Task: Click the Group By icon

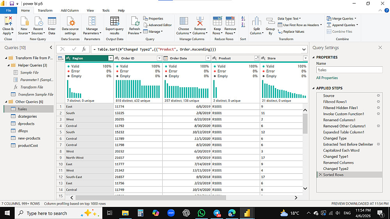Action: [x=270, y=22]
